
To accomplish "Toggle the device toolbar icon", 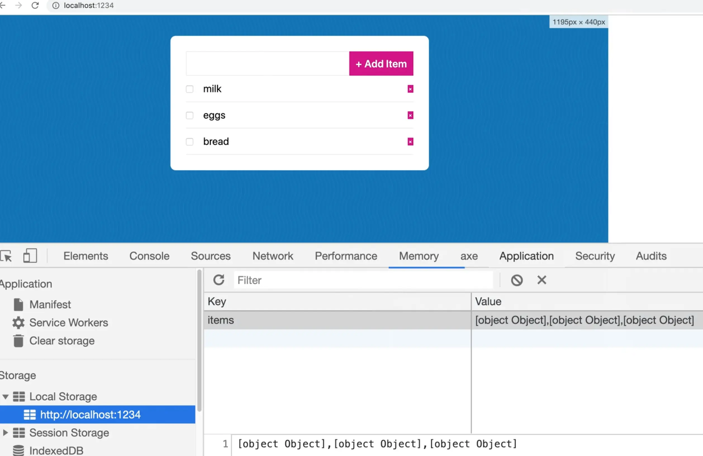I will point(30,256).
